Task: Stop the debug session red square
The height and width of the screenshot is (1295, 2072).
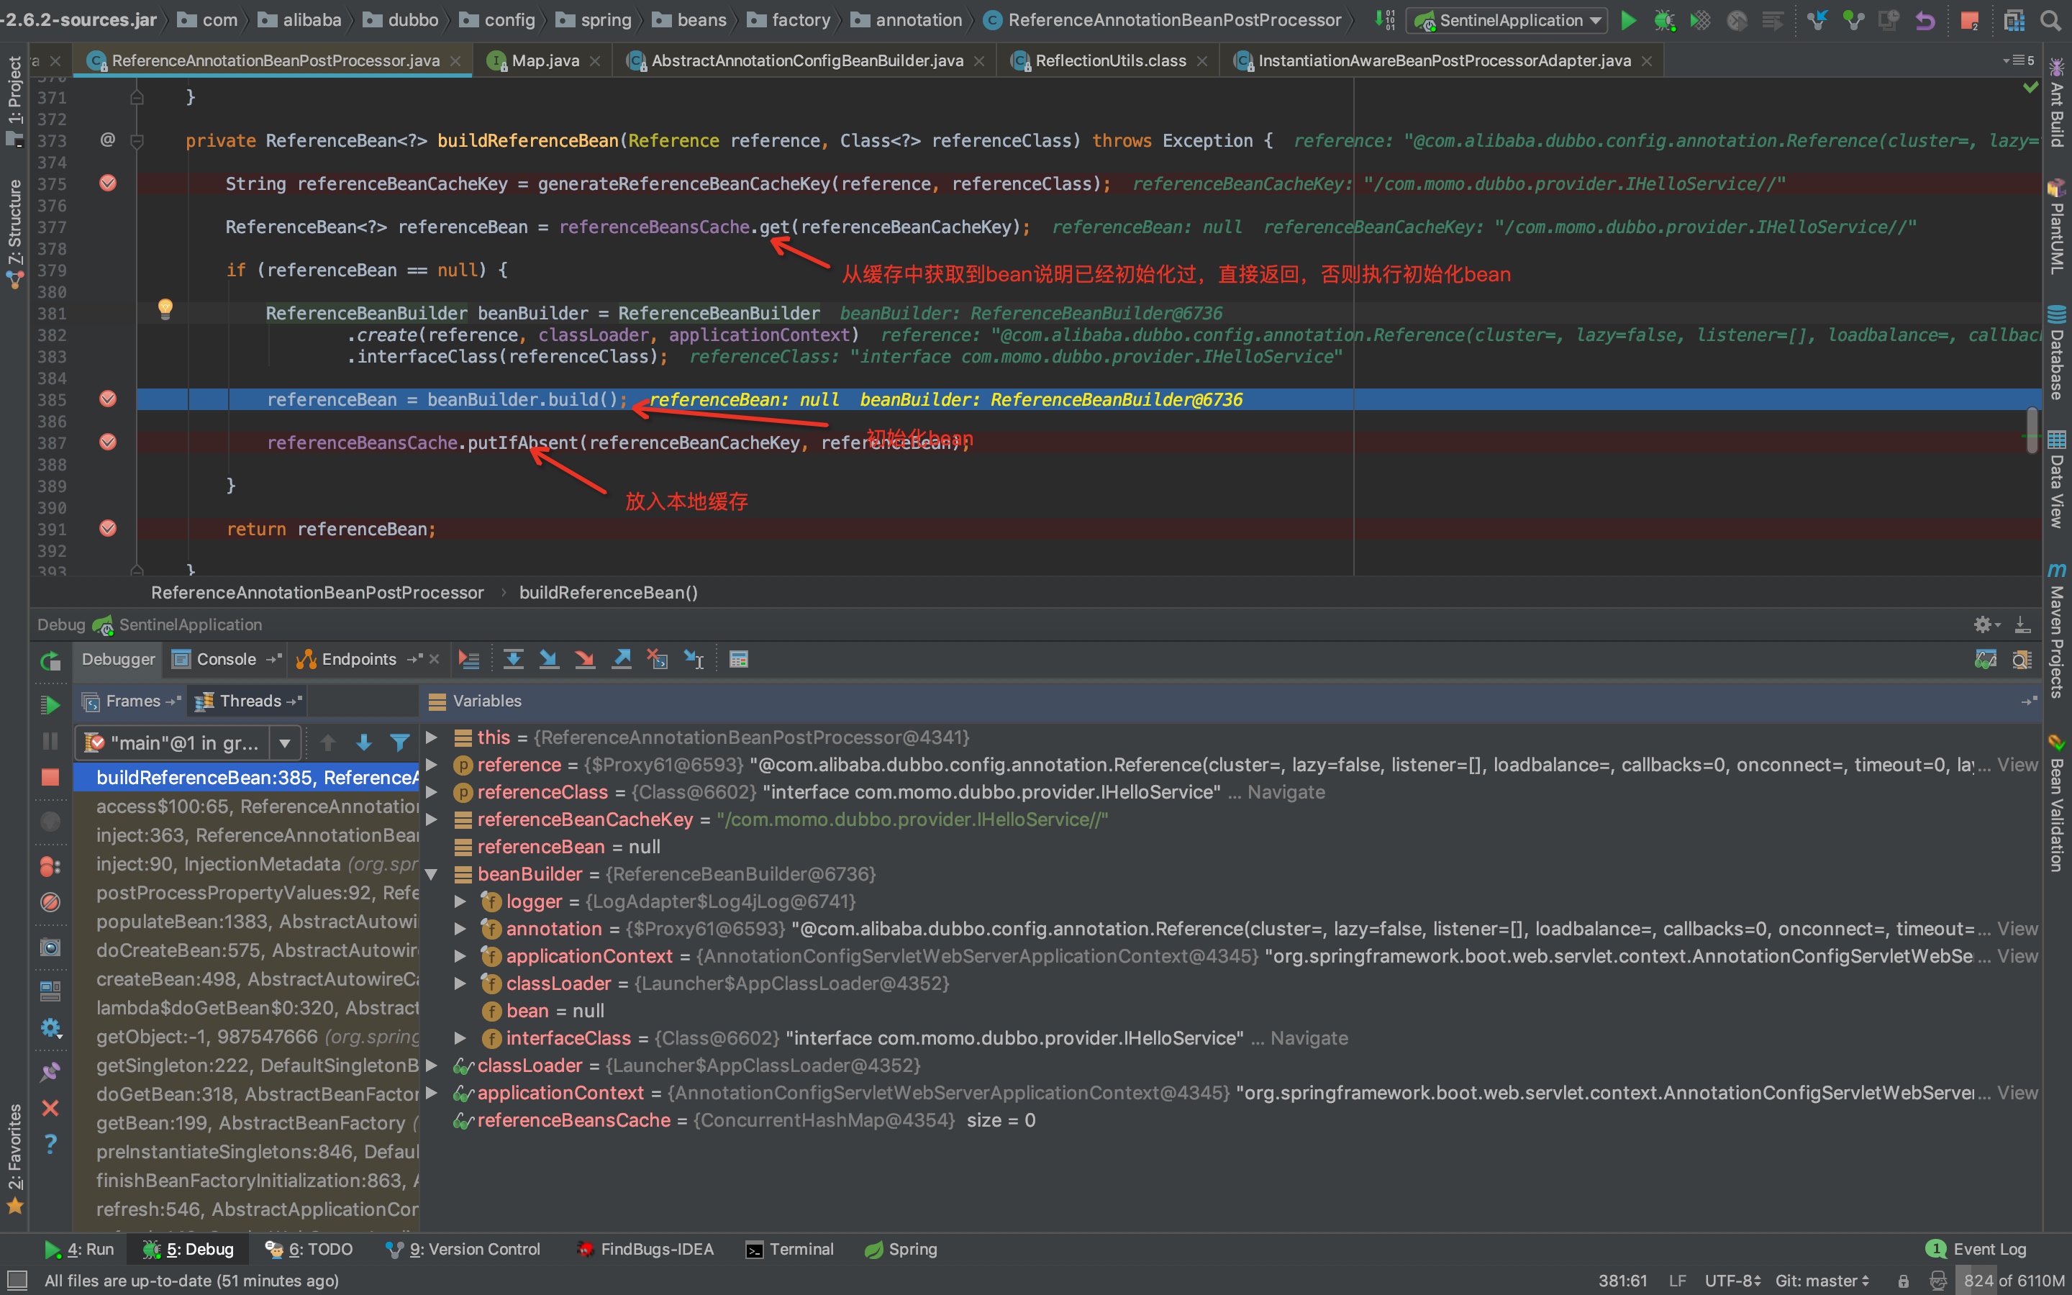Action: [50, 777]
